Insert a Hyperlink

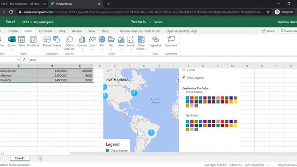click(155, 41)
